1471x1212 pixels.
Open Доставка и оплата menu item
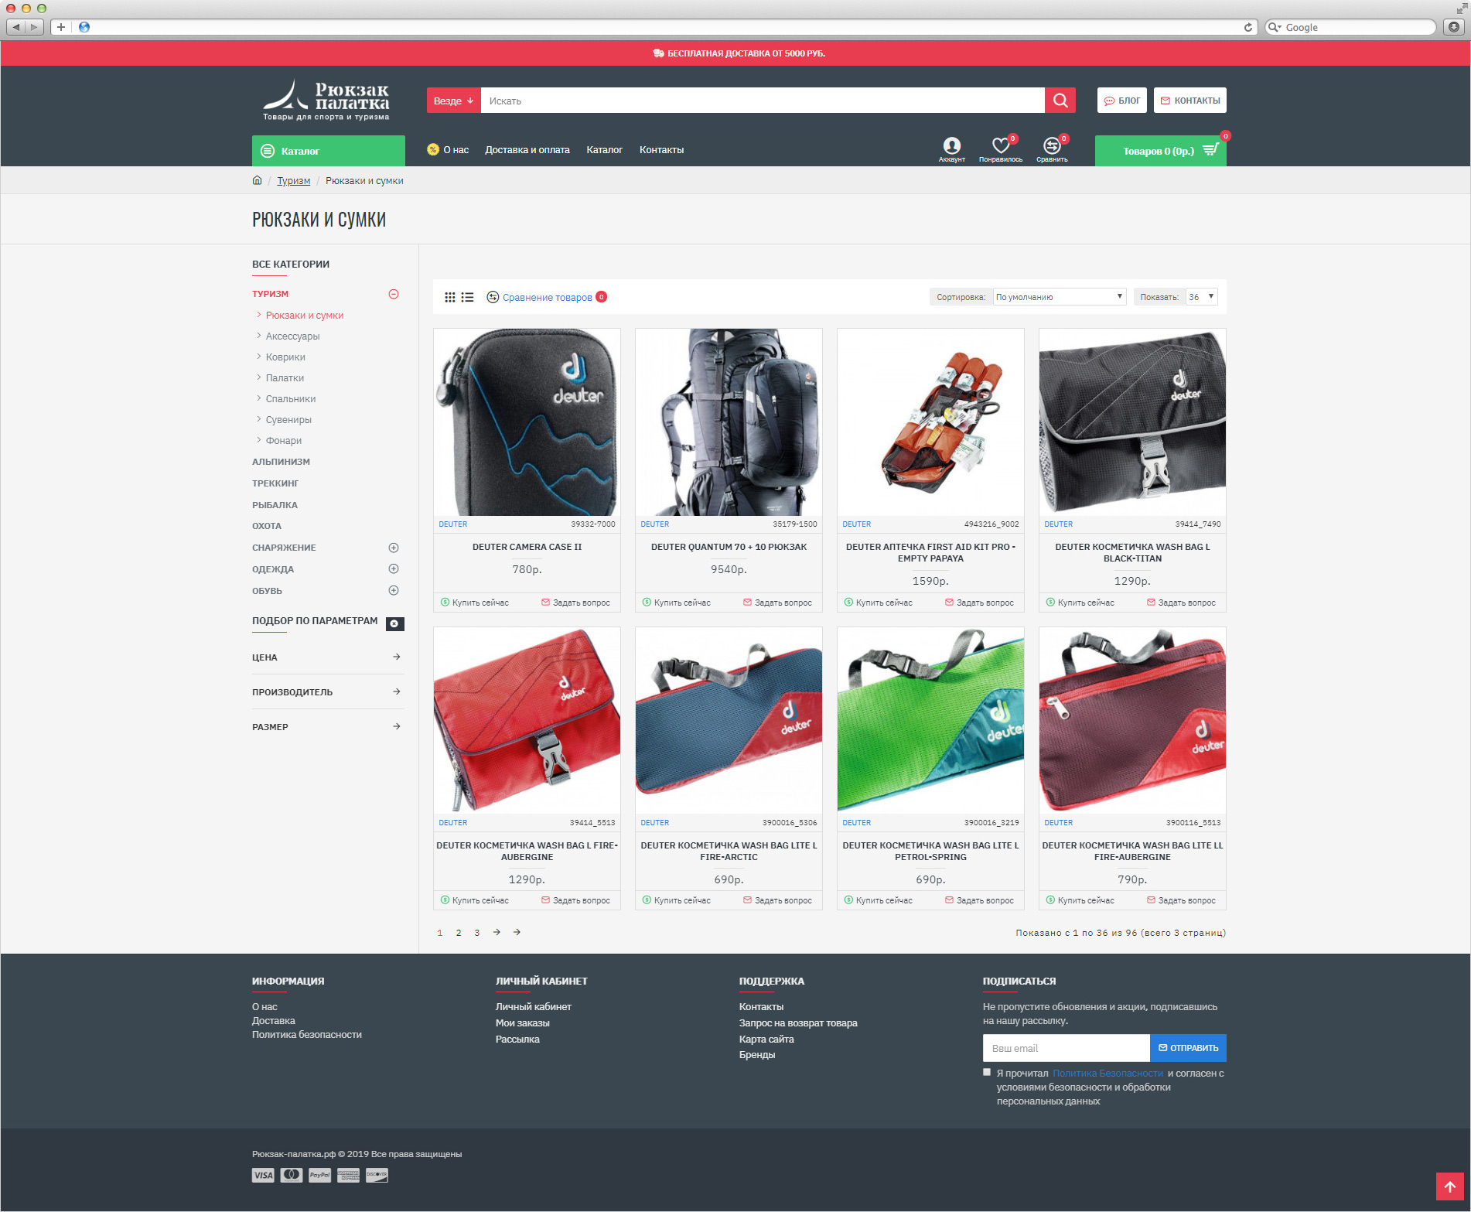point(527,150)
